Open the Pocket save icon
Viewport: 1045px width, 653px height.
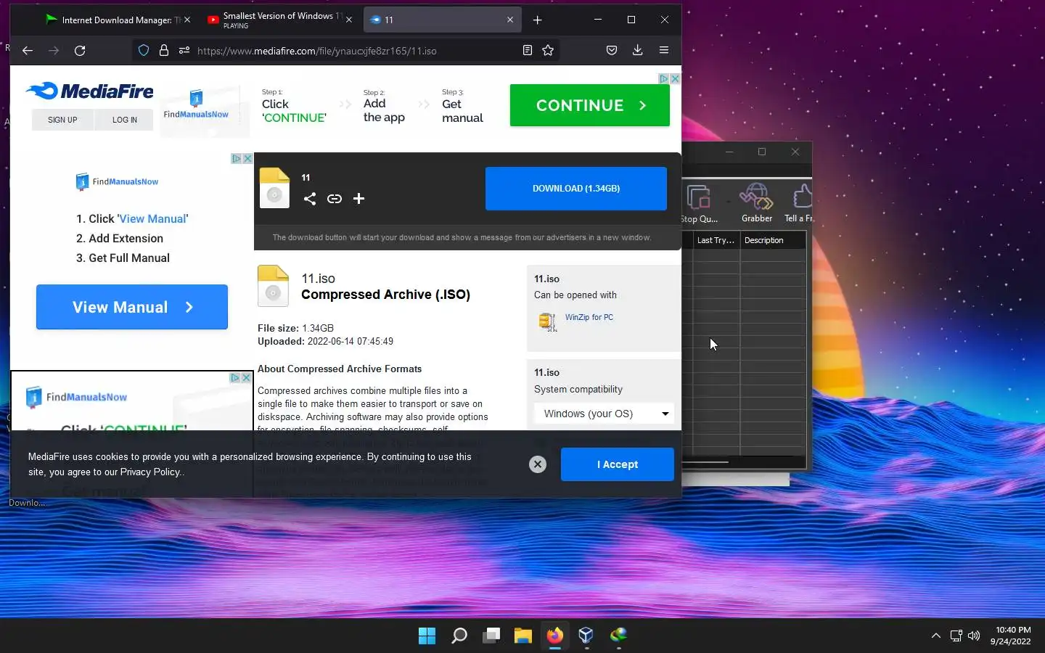pos(612,50)
